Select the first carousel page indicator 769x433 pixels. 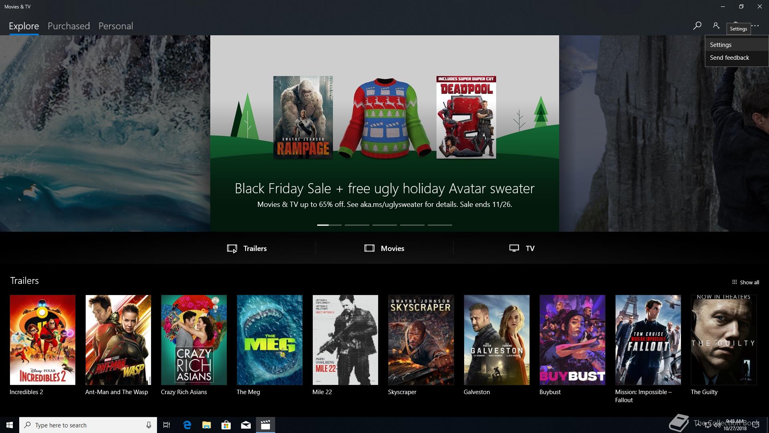(329, 225)
